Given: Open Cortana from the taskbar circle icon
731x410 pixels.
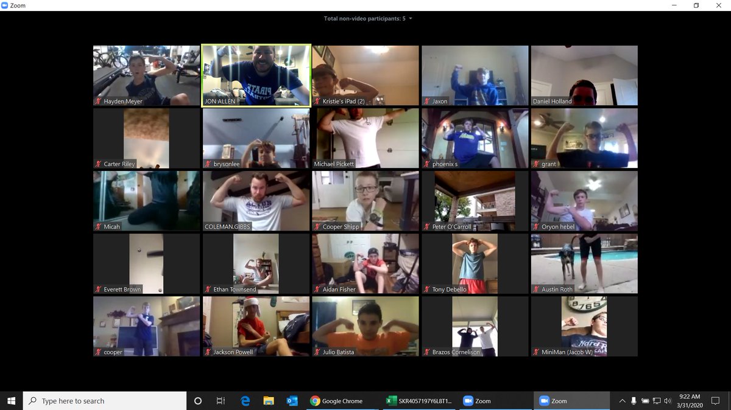Looking at the screenshot, I should (x=198, y=401).
